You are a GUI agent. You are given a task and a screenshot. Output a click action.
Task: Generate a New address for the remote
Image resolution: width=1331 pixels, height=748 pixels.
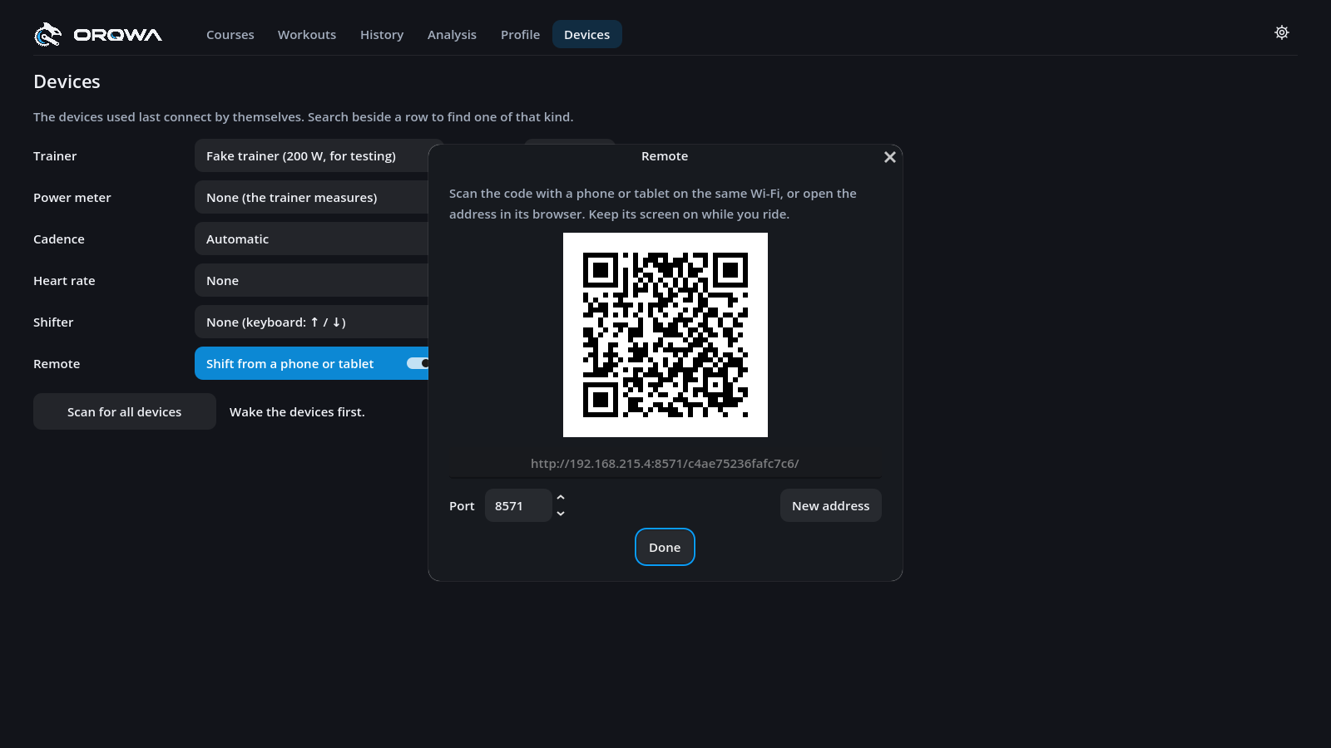pos(830,506)
